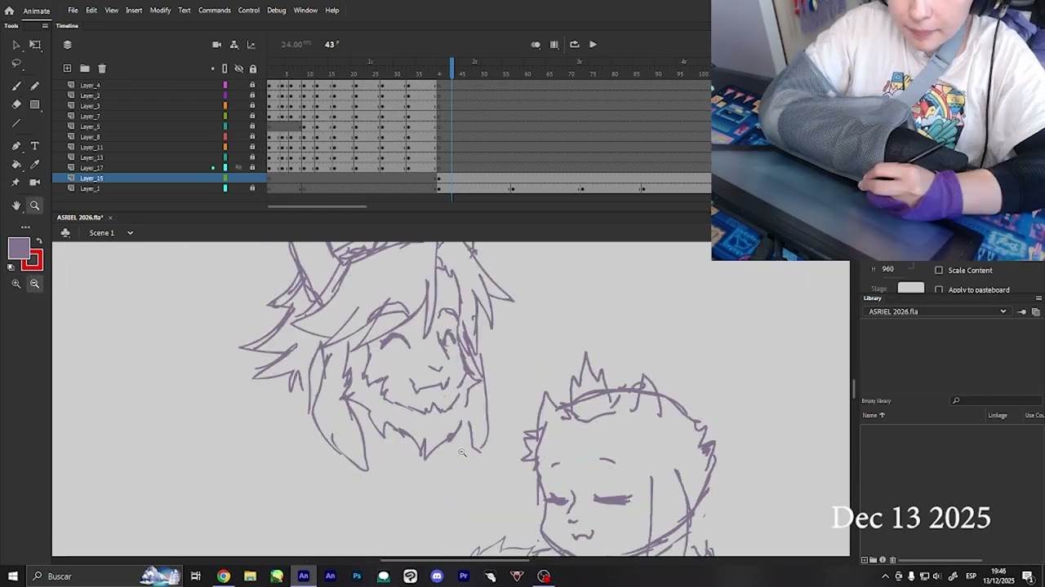Select the Zoom magnifier tool

coord(35,205)
